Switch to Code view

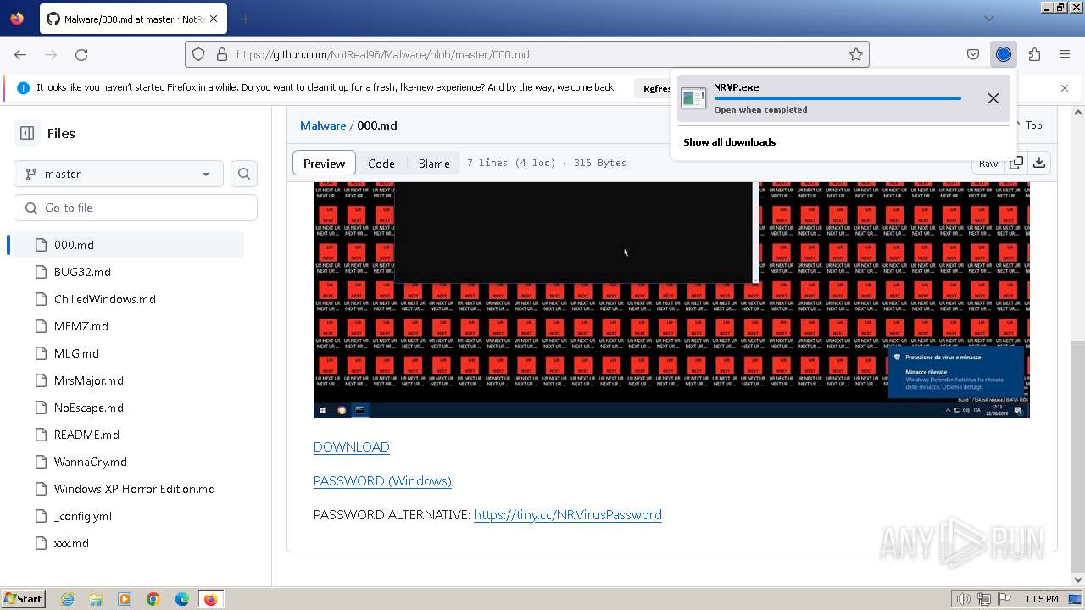pyautogui.click(x=381, y=164)
